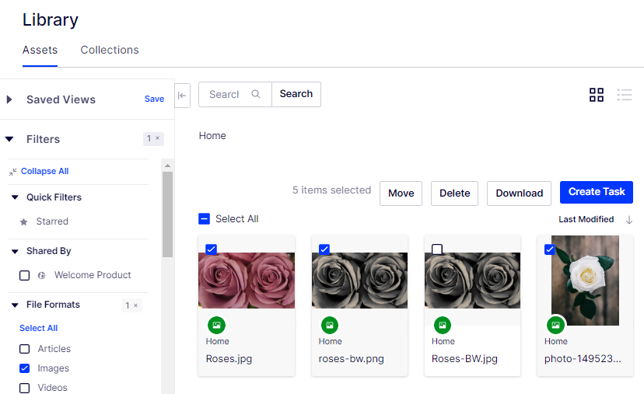
Task: Expand the Saved Views section
Action: tap(9, 99)
